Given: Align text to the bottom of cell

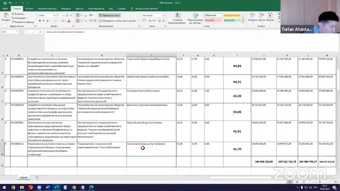Looking at the screenshot, I should coord(86,15).
